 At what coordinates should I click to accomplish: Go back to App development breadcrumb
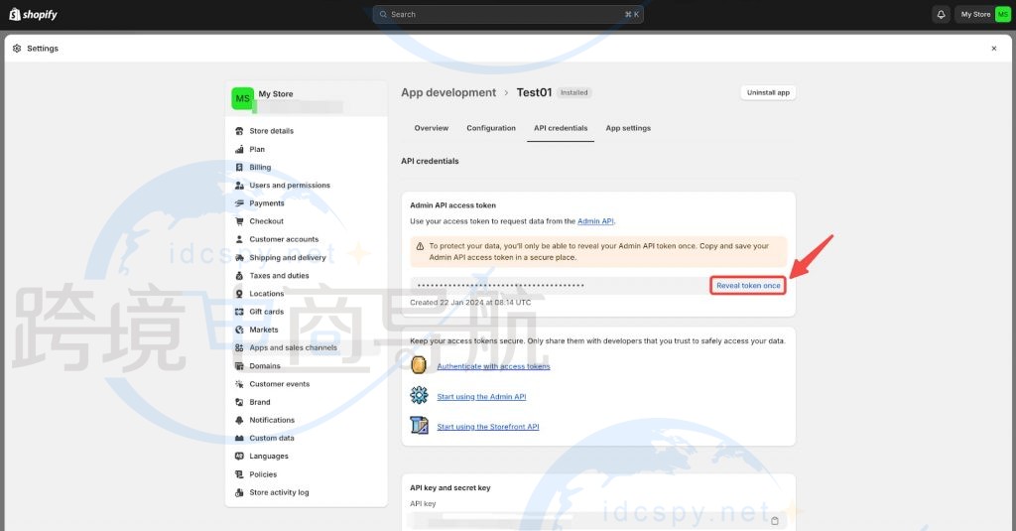pyautogui.click(x=448, y=92)
